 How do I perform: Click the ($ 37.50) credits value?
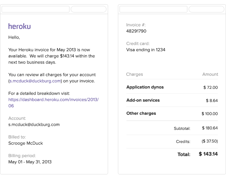click(x=210, y=141)
